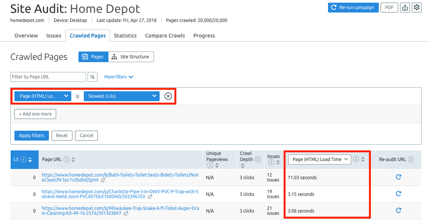Open the Charlotte-Pipe P-Trap page link
The image size is (430, 222).
point(120,194)
